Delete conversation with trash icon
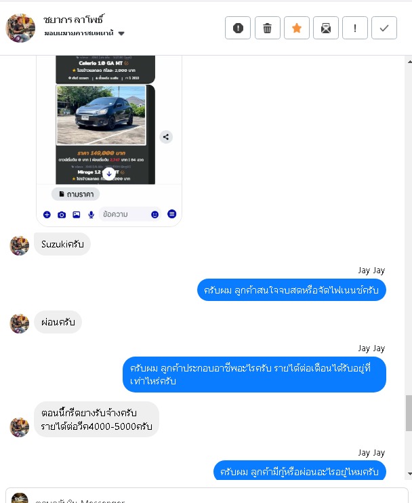This screenshot has width=412, height=503. 268,28
